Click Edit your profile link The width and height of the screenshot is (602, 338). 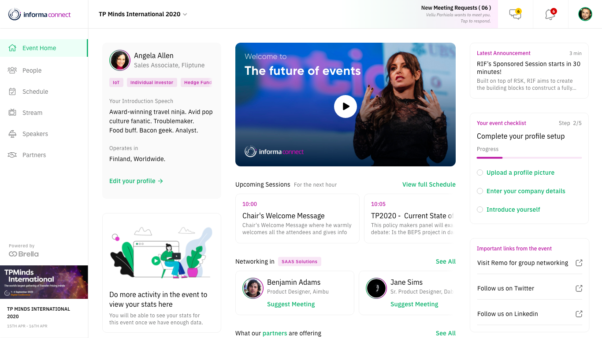click(x=136, y=181)
